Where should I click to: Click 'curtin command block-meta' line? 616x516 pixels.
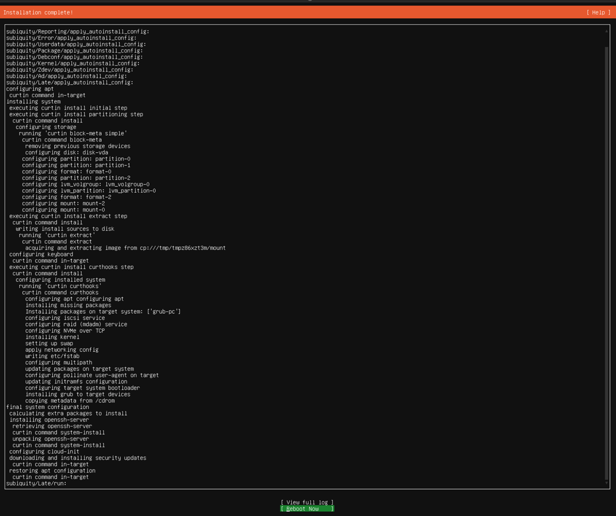pyautogui.click(x=62, y=140)
